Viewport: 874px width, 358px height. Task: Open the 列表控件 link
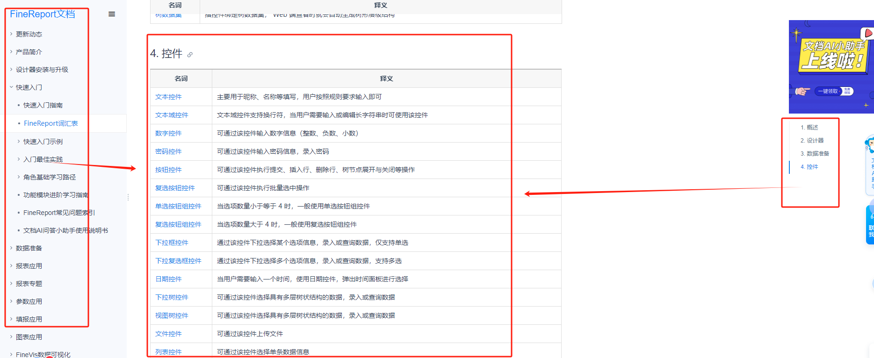tap(168, 352)
